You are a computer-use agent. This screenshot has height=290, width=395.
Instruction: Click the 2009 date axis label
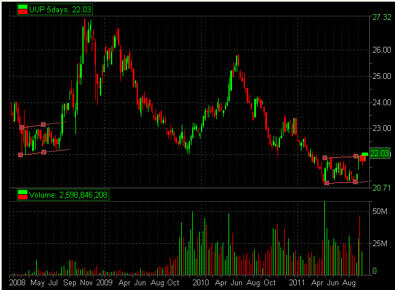coord(104,282)
